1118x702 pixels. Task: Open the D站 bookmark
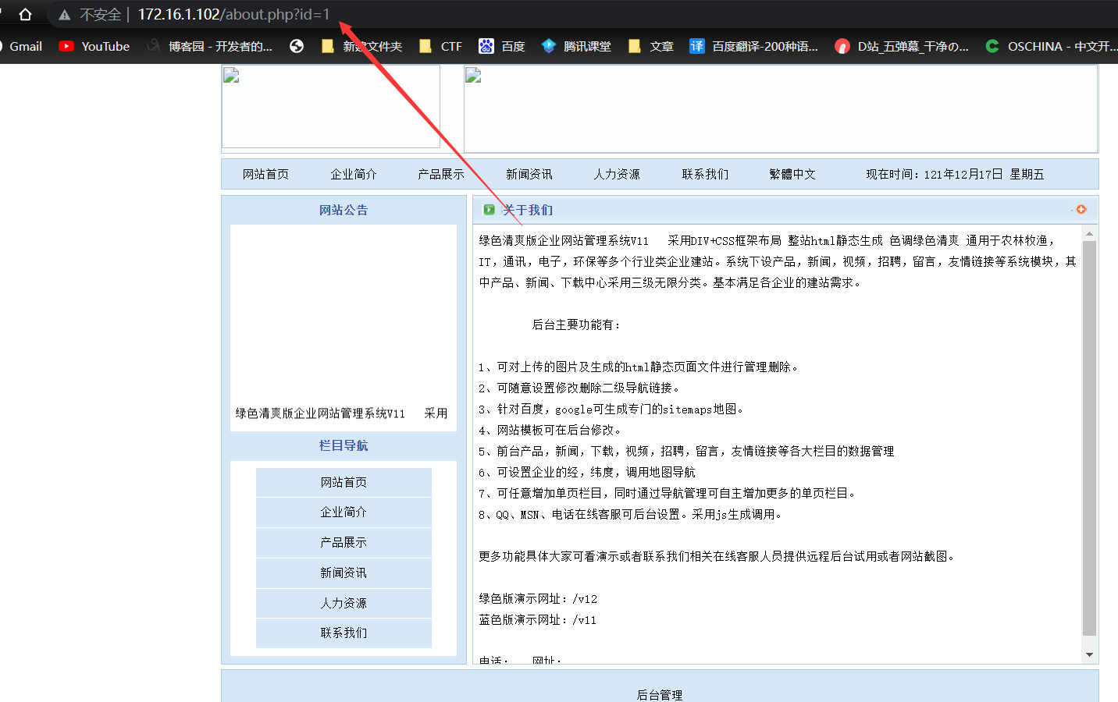point(902,46)
